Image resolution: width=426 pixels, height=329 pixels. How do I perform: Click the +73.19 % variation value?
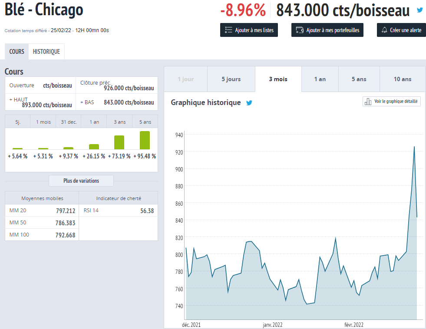[x=119, y=156]
